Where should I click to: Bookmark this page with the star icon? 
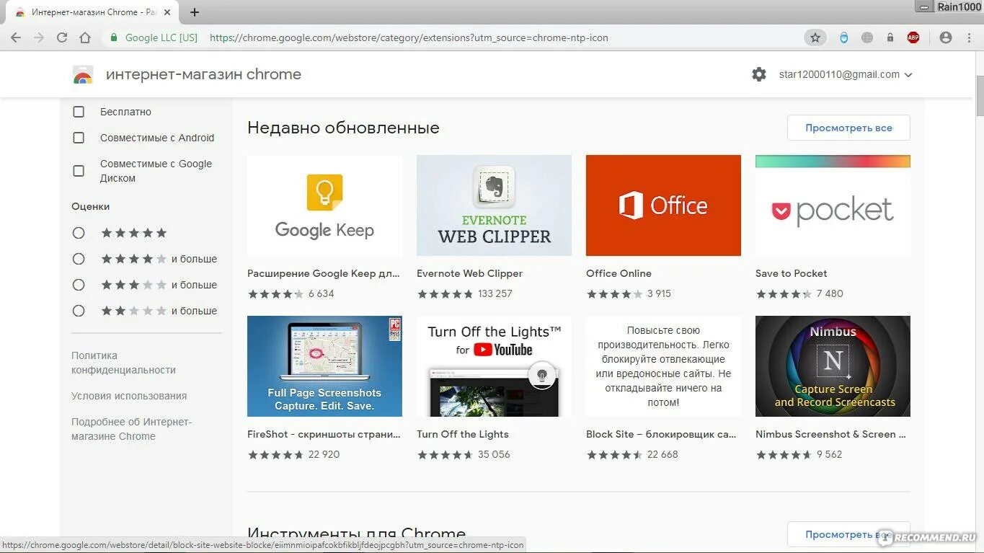pyautogui.click(x=815, y=37)
